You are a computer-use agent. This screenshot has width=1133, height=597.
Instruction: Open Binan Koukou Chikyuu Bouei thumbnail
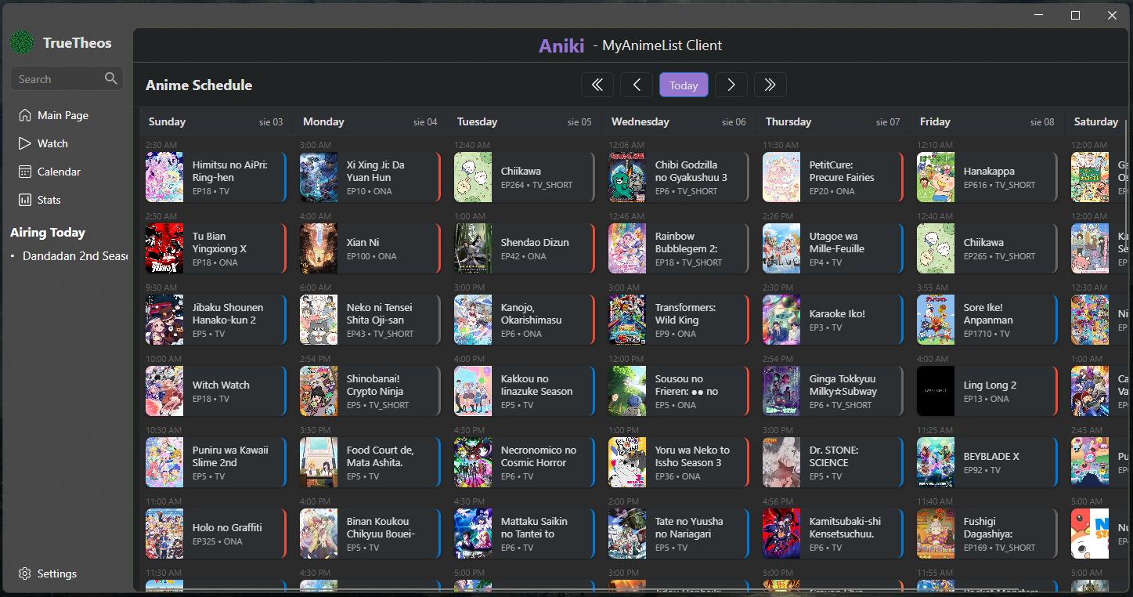click(319, 534)
